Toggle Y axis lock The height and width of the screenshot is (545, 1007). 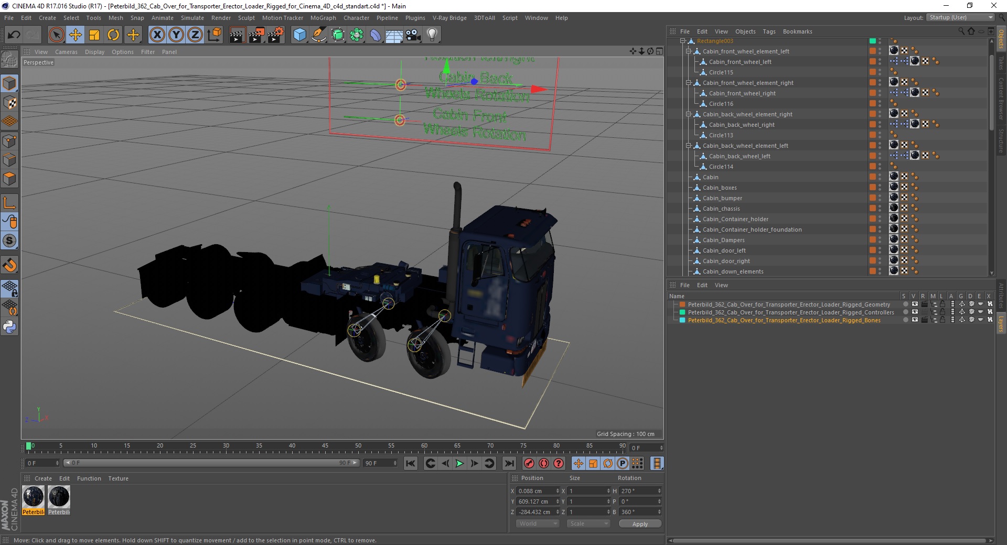(176, 35)
